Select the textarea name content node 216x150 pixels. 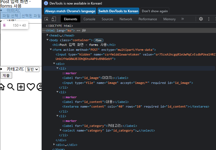(136, 106)
